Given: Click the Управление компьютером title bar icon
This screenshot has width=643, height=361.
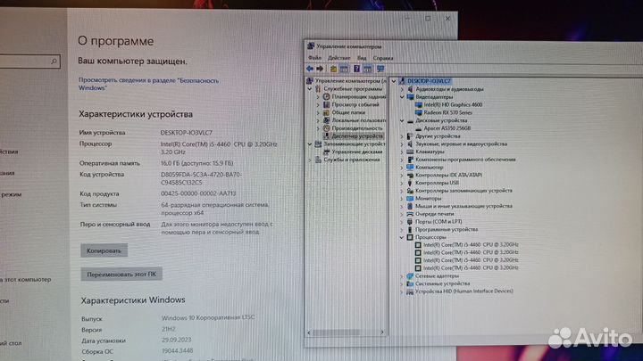Looking at the screenshot, I should coord(311,46).
